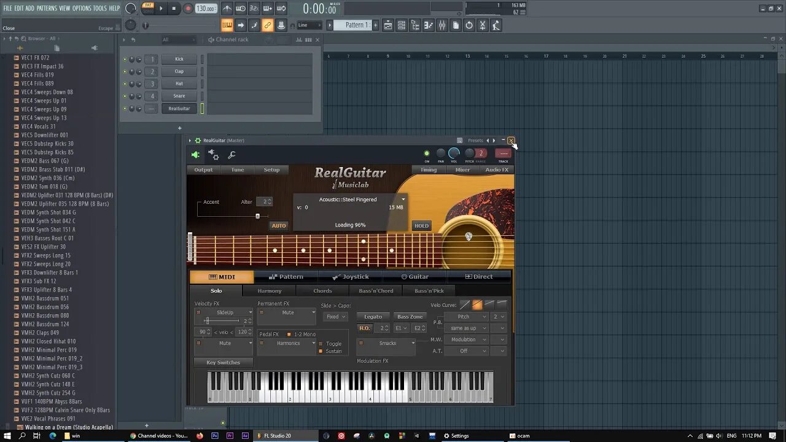Switch to the Pattern tab in RealGuitar

pyautogui.click(x=286, y=276)
